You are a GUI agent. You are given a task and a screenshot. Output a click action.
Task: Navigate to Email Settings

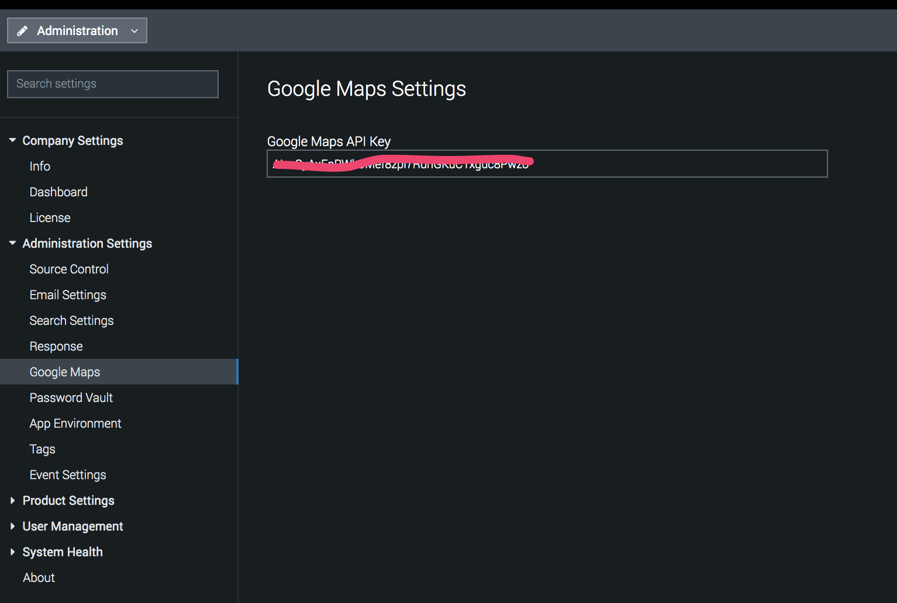point(68,295)
